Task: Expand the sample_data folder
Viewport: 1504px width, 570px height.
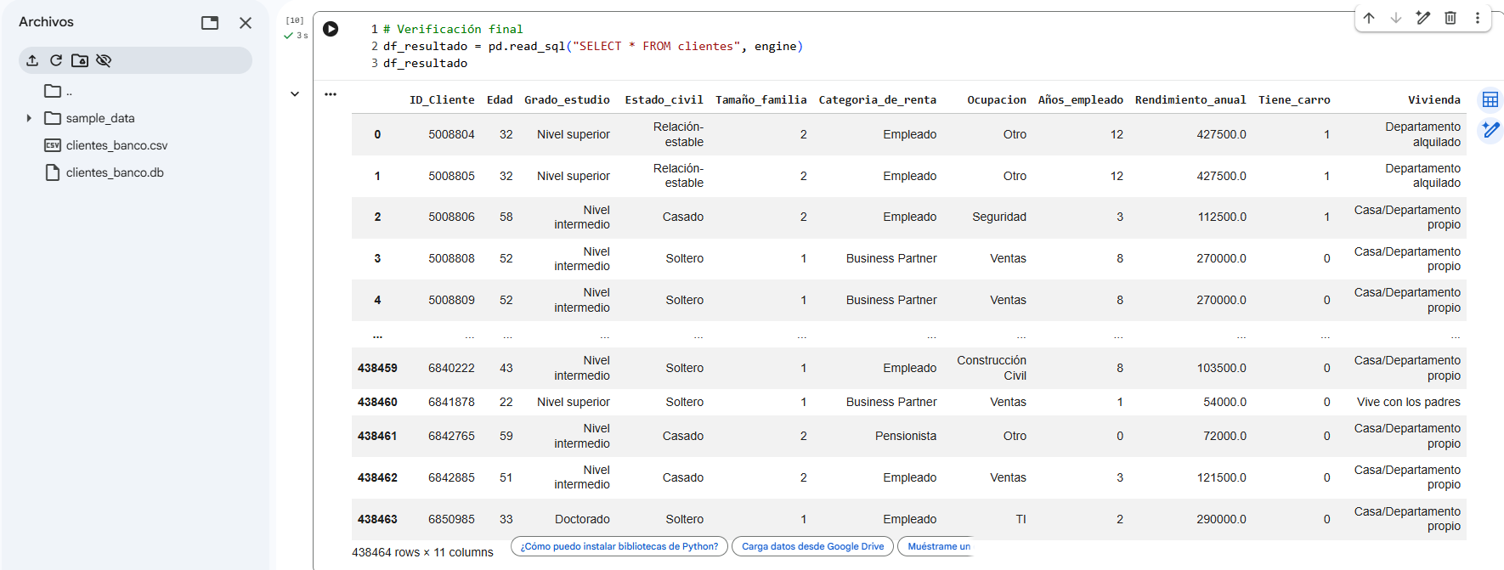Action: (x=29, y=118)
